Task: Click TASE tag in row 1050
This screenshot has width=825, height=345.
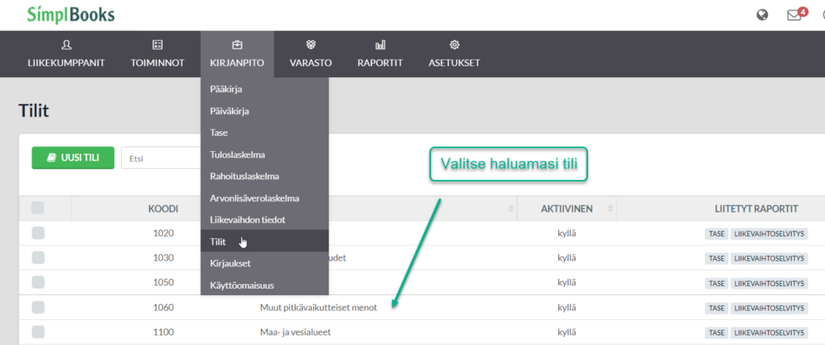Action: [x=716, y=283]
